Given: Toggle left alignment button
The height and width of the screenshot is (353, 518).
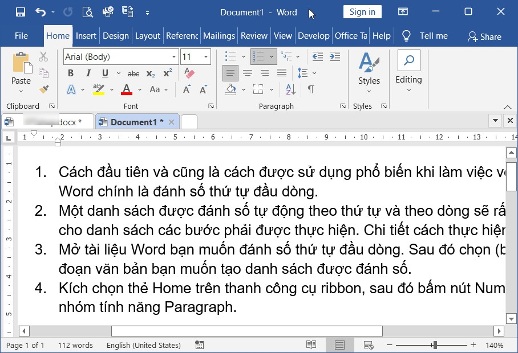Looking at the screenshot, I should [230, 73].
